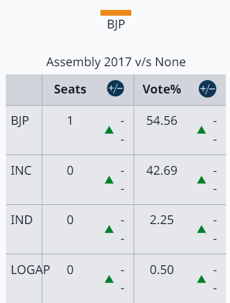
Task: Toggle the Seats plus/minus change button
Action: [116, 88]
